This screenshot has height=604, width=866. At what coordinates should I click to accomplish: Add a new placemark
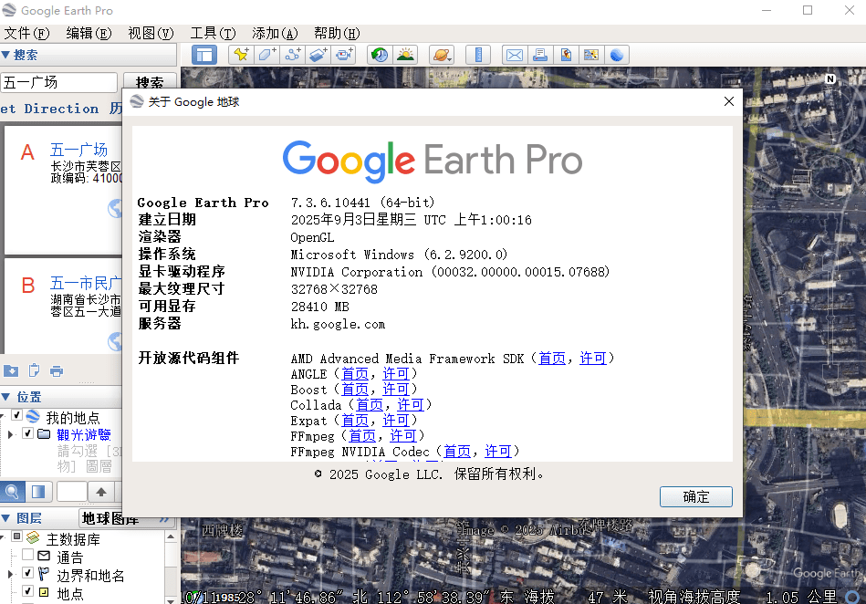pos(239,54)
